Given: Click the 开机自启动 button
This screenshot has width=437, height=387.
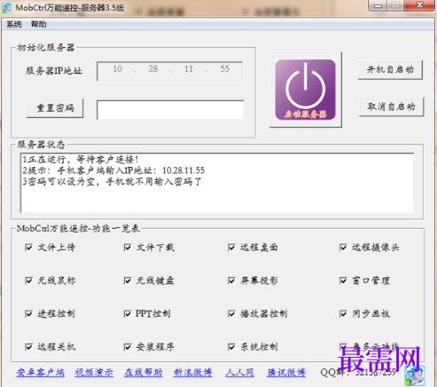Looking at the screenshot, I should [390, 70].
